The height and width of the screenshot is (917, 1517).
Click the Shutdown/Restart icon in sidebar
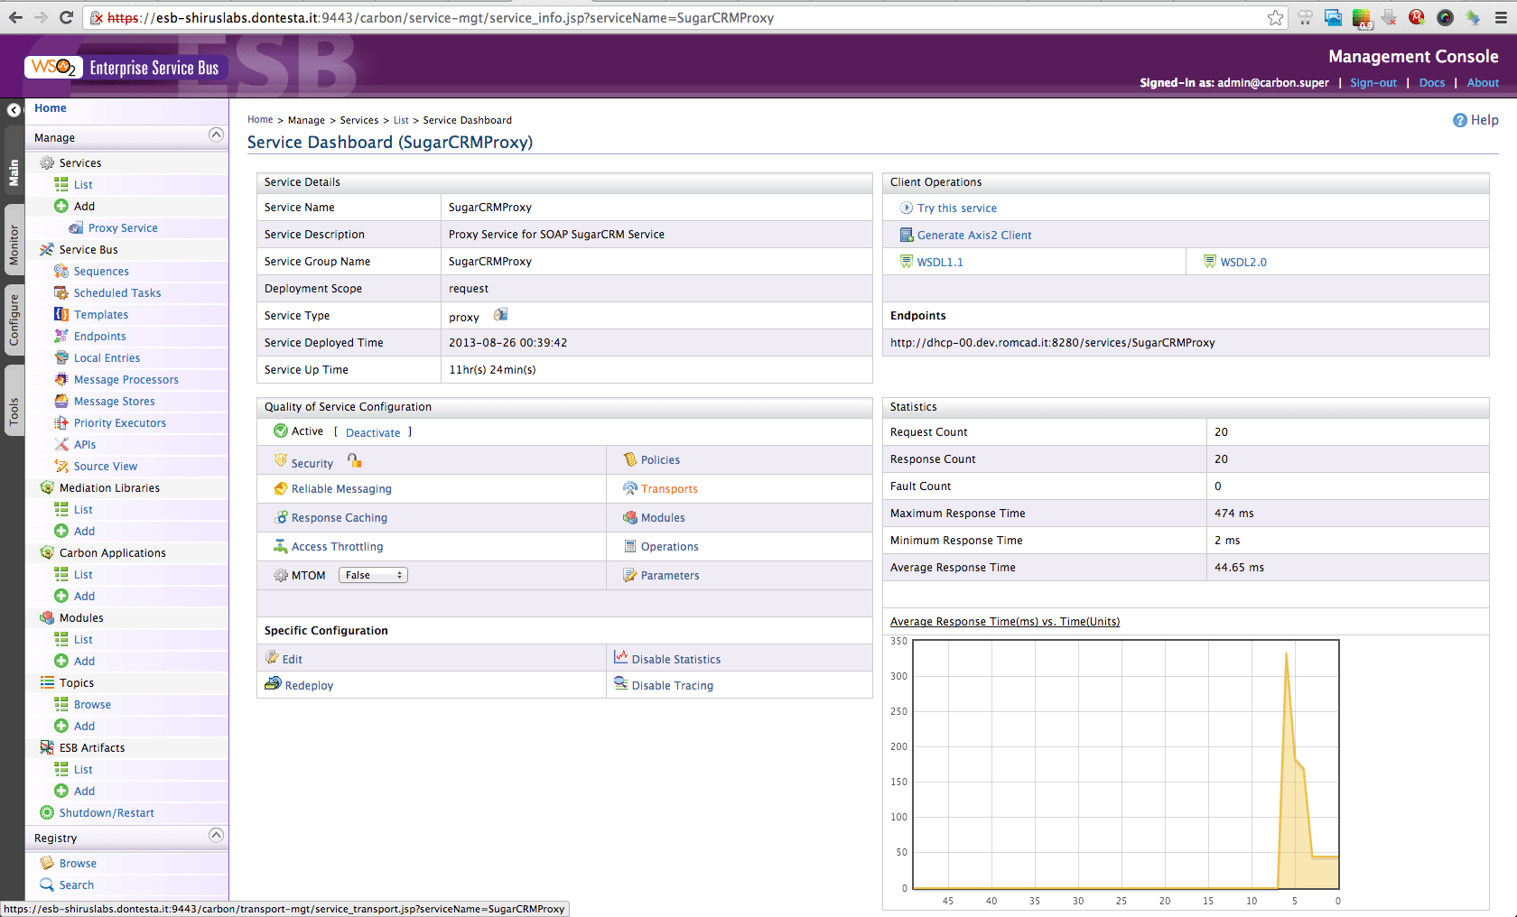click(x=47, y=812)
